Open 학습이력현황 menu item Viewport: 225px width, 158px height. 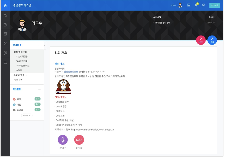click(x=22, y=56)
